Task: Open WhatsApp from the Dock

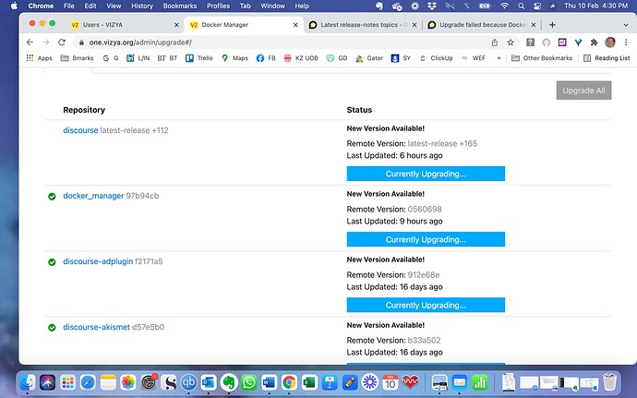Action: click(249, 382)
